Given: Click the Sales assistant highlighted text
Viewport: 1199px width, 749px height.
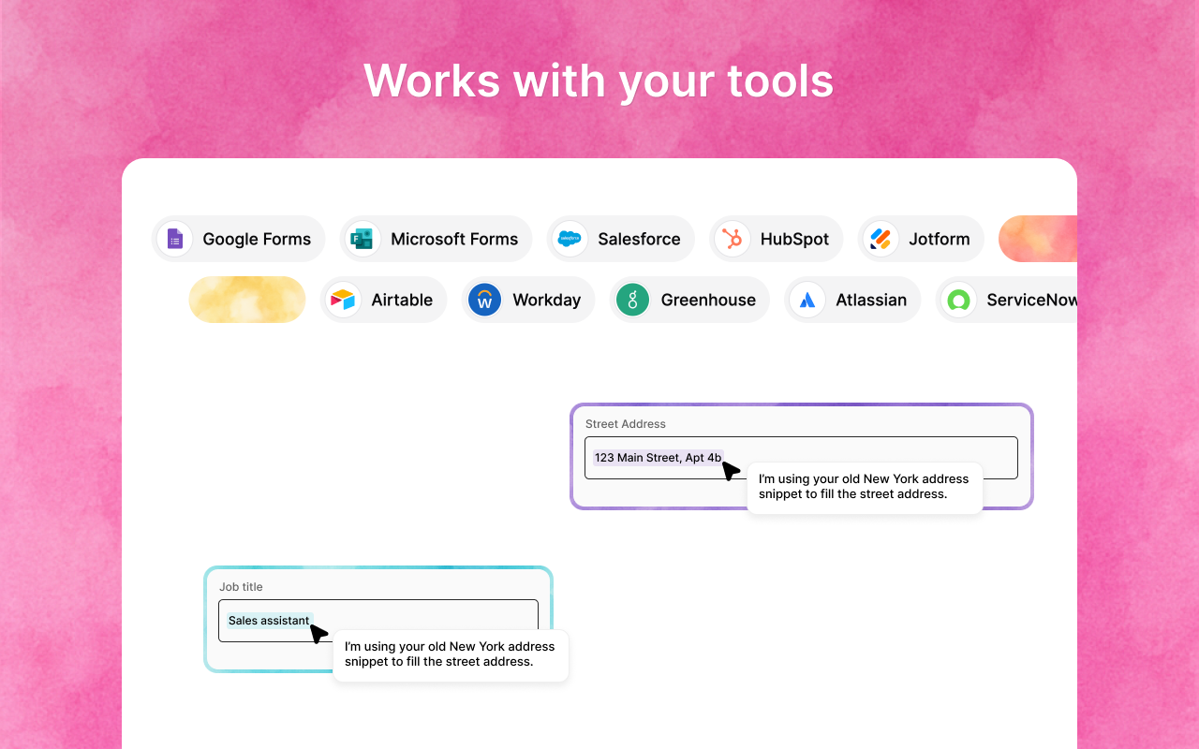Looking at the screenshot, I should tap(268, 620).
